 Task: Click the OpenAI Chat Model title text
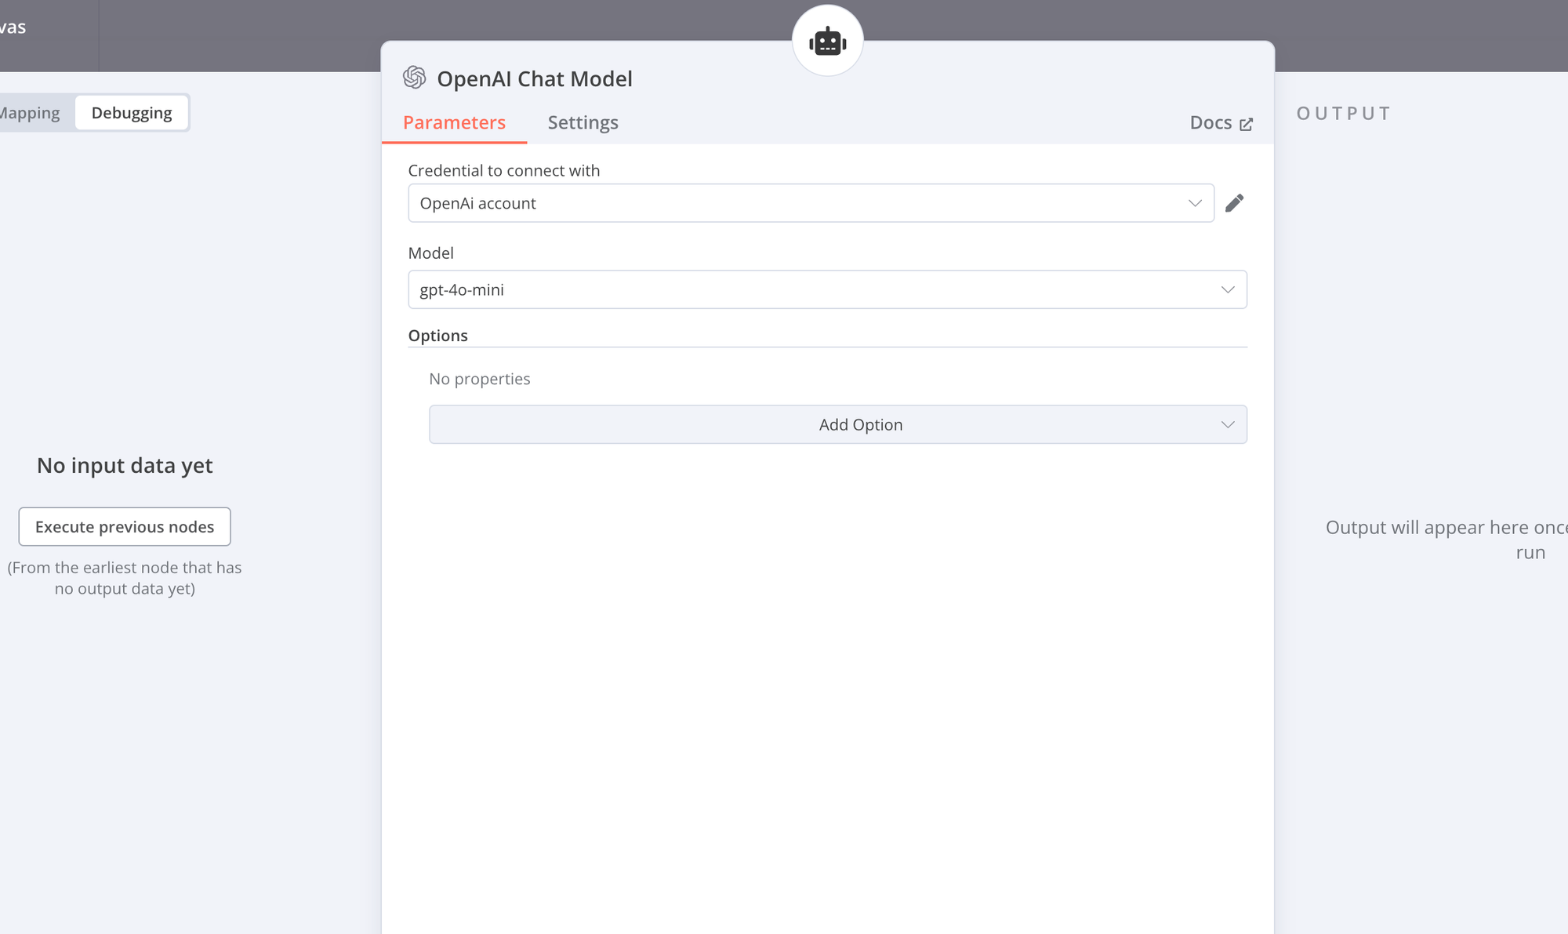point(535,78)
